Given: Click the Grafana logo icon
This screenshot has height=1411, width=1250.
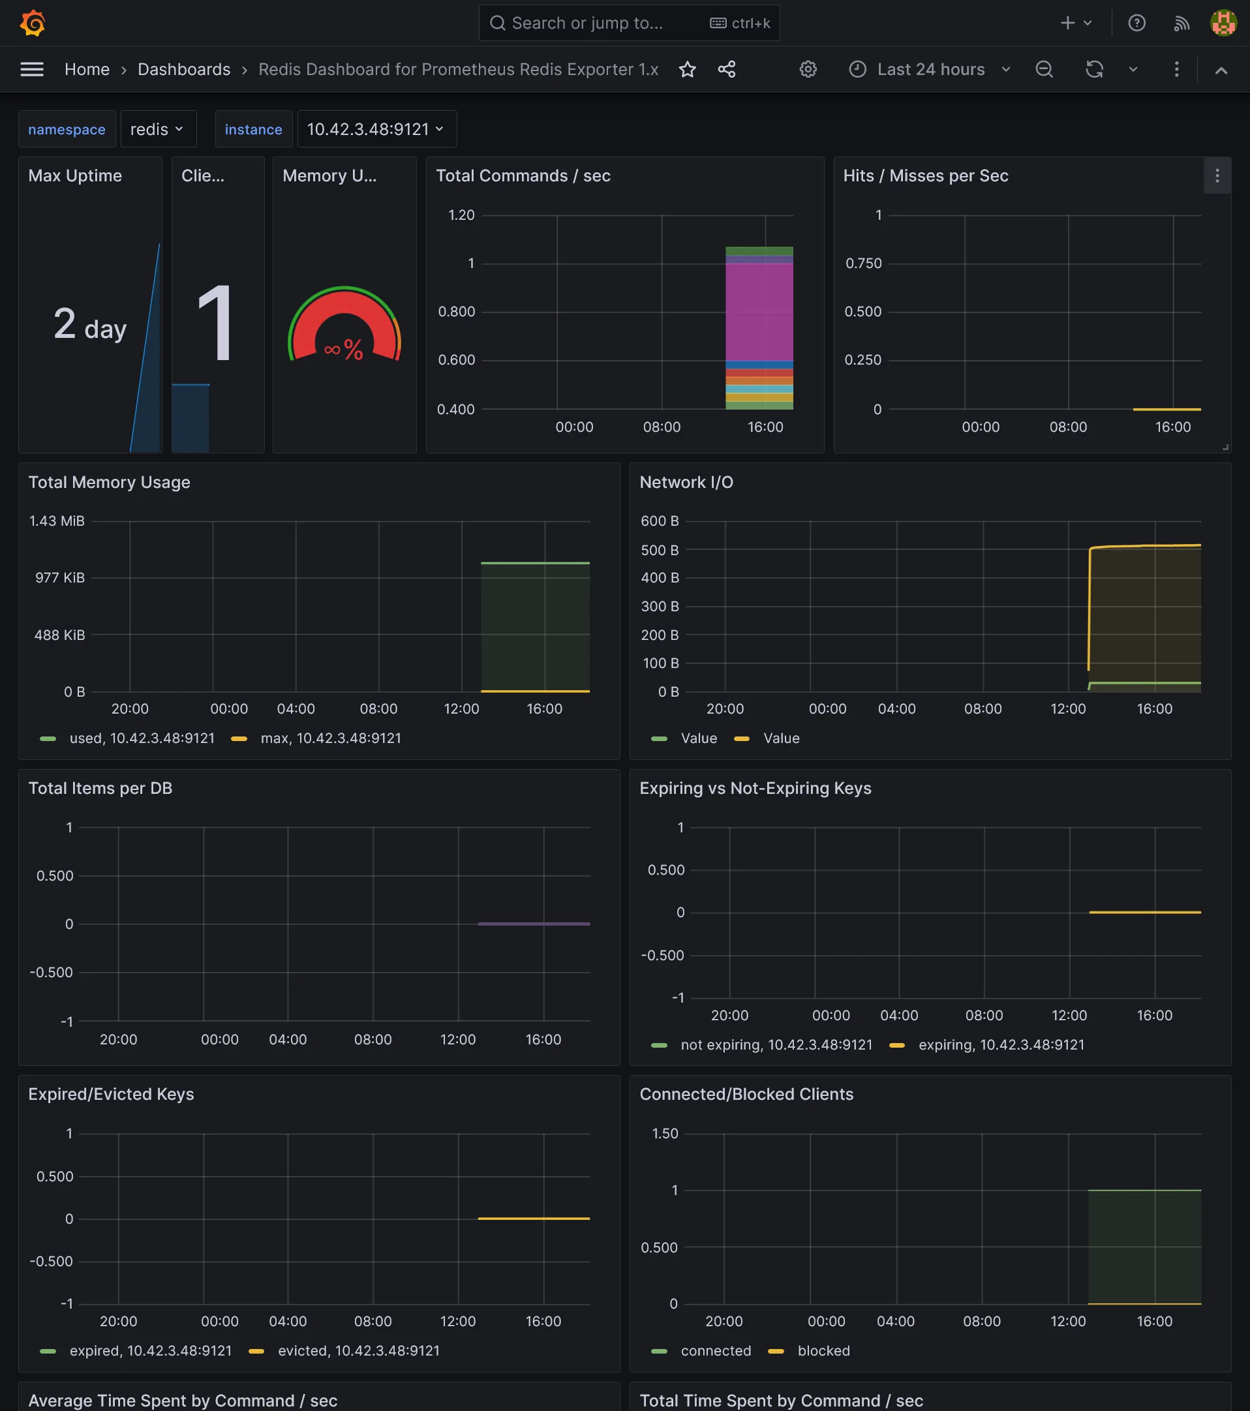Looking at the screenshot, I should pyautogui.click(x=33, y=23).
